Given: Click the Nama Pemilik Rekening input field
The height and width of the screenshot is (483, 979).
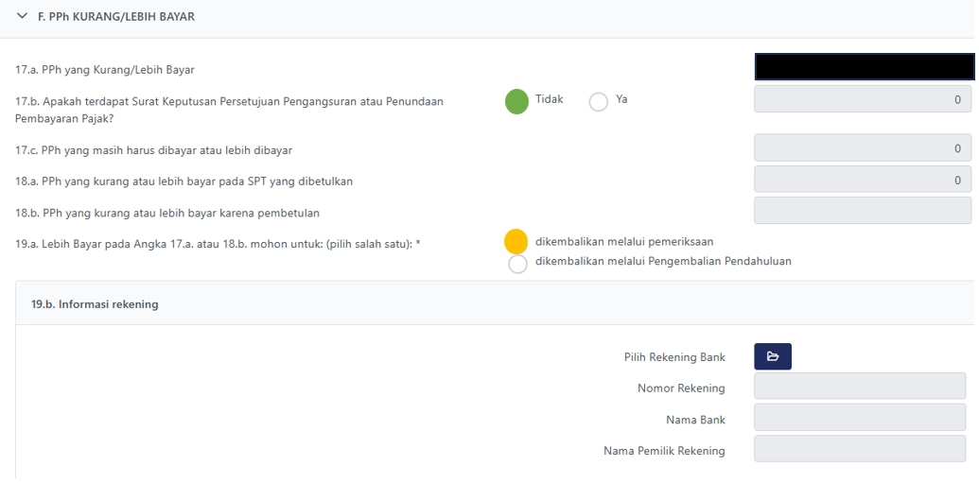Looking at the screenshot, I should click(x=859, y=449).
